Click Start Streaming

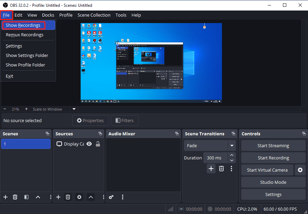[x=273, y=145]
